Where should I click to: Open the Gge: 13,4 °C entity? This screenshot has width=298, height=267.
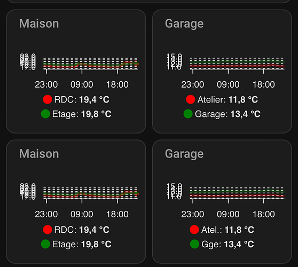point(228,244)
